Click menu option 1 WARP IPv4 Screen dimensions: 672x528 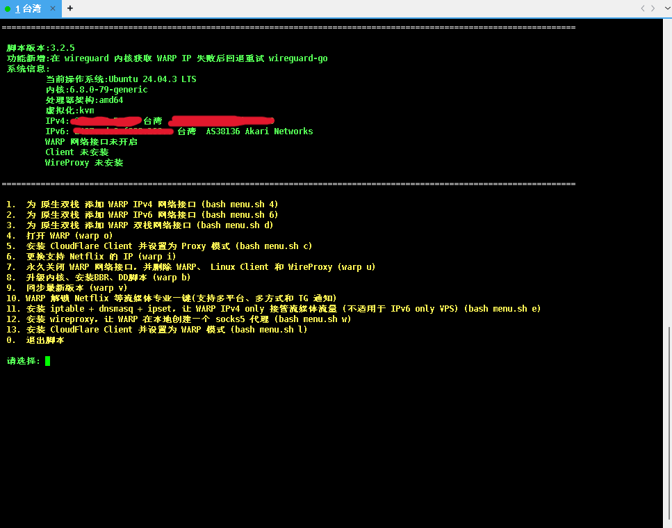[x=142, y=204]
